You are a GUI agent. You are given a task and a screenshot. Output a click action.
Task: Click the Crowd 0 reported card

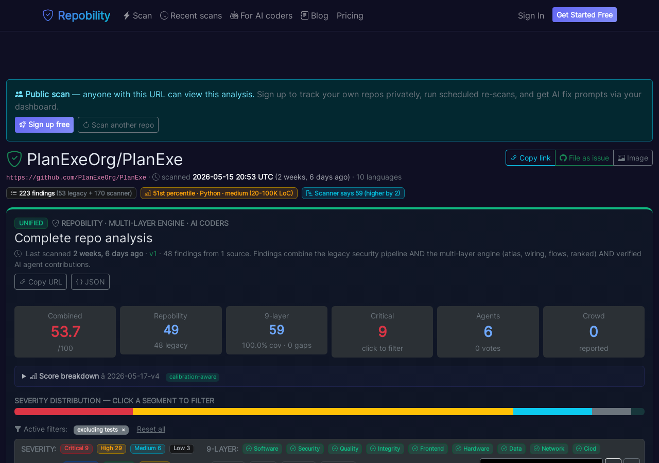(594, 332)
